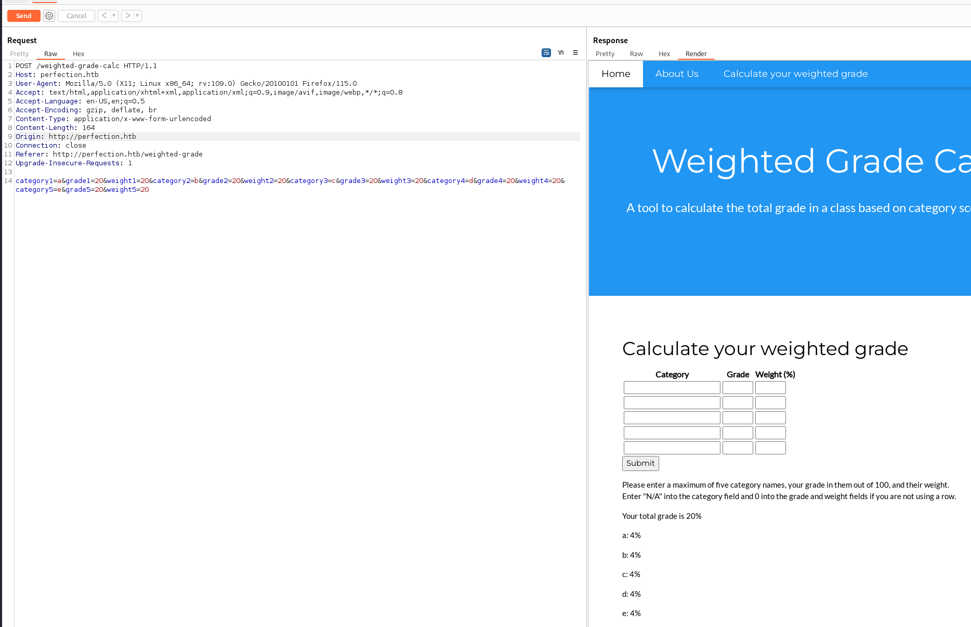Click the Content-Length: 164 line
This screenshot has height=627, width=971.
pos(55,128)
